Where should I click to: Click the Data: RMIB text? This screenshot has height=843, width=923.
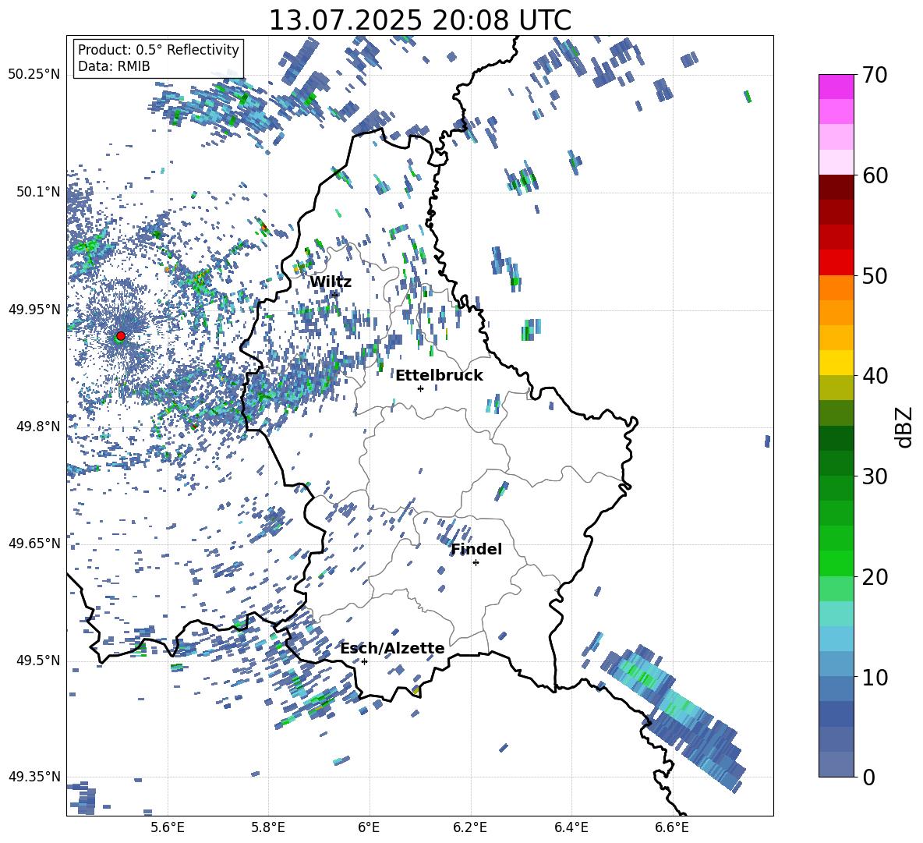pyautogui.click(x=114, y=66)
